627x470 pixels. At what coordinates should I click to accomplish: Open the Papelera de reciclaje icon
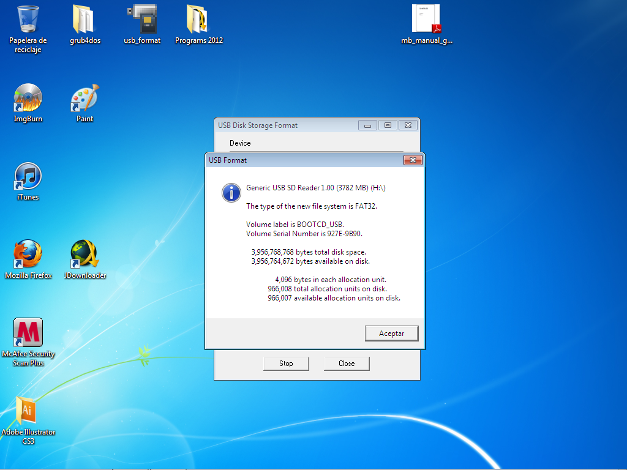tap(28, 20)
